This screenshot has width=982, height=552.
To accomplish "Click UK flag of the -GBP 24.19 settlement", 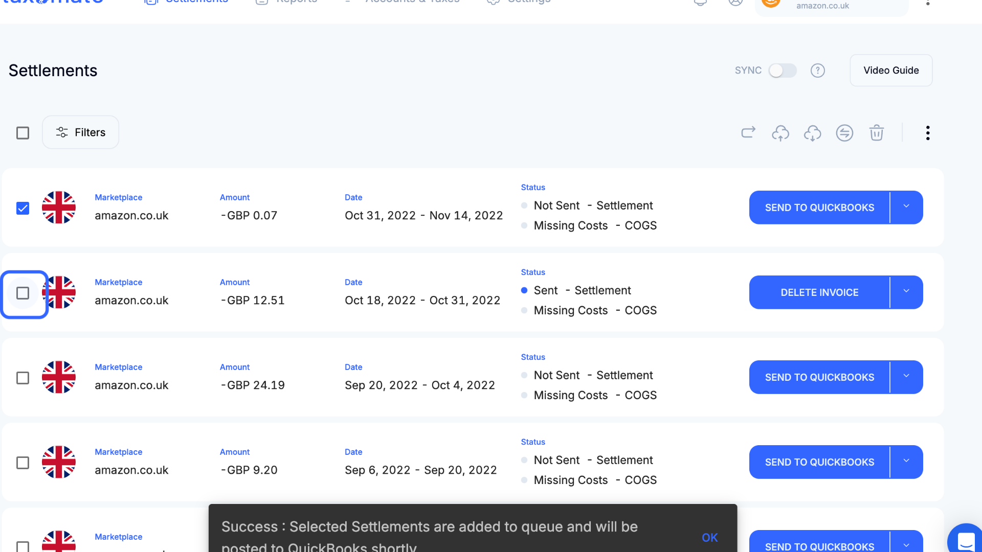I will coord(59,377).
